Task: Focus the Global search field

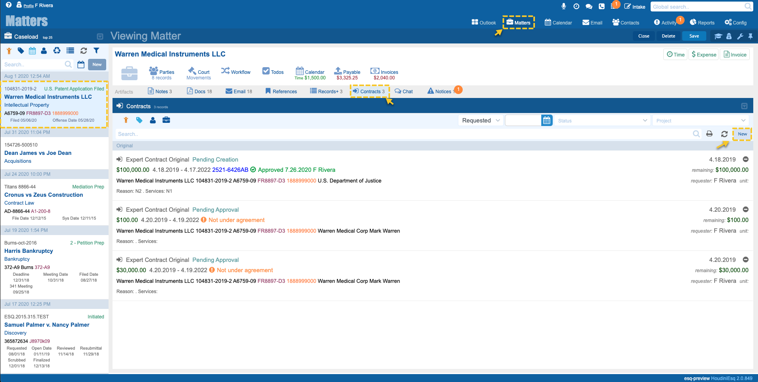Action: [x=697, y=7]
